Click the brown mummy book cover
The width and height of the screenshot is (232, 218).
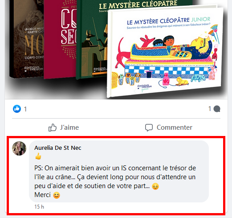click(27, 39)
